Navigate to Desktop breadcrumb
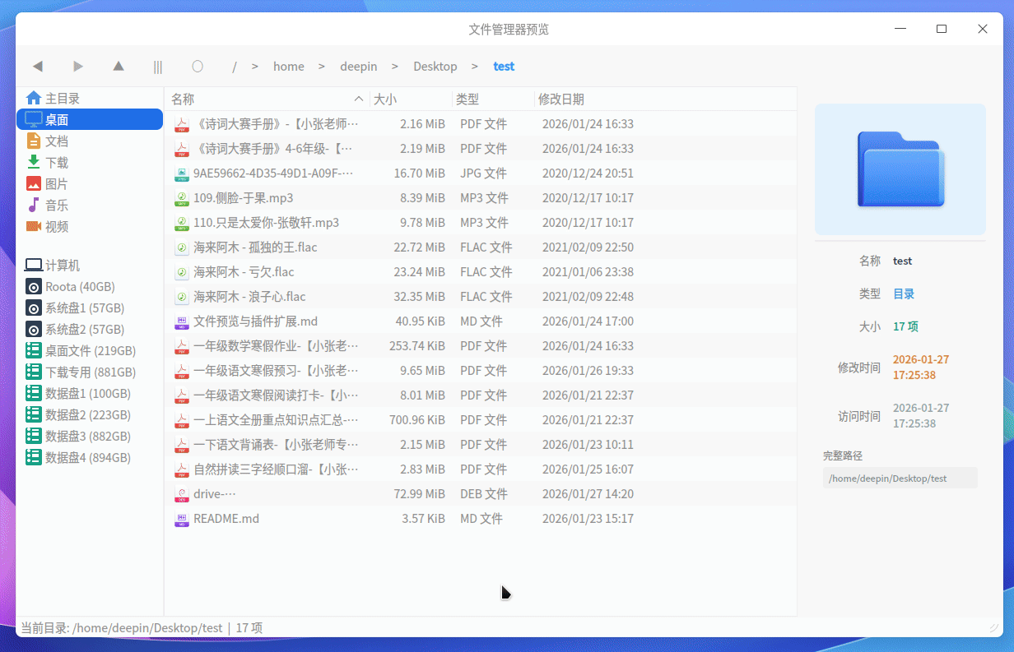 435,67
